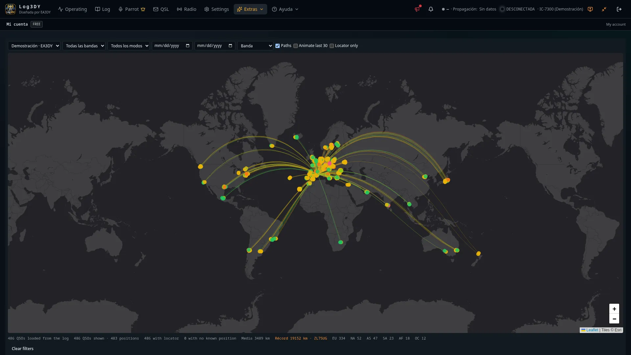The height and width of the screenshot is (355, 631).
Task: Click the orange collapse arrows icon
Action: (x=604, y=9)
